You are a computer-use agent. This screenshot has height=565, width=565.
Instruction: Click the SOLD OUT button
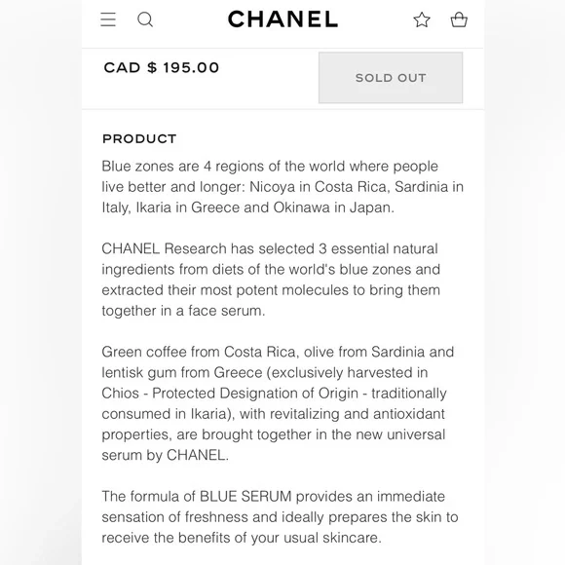pyautogui.click(x=391, y=78)
